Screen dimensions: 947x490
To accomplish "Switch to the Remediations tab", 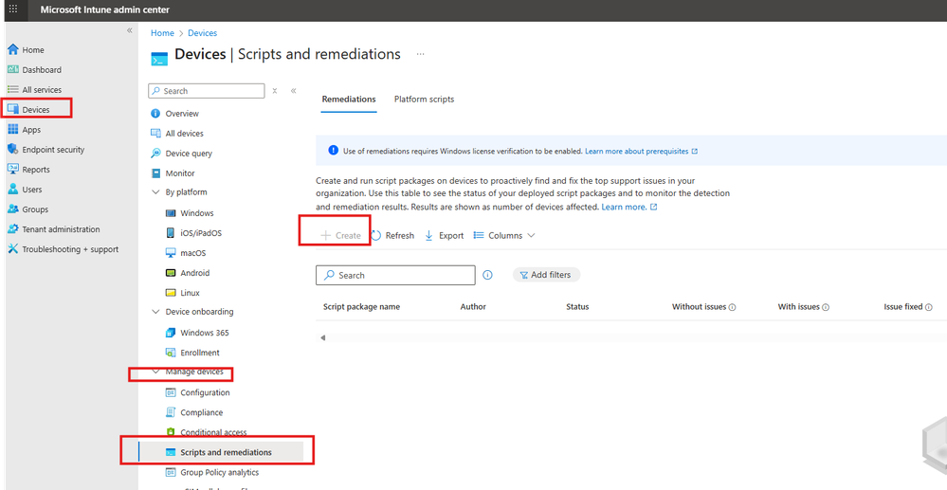I will pyautogui.click(x=349, y=100).
